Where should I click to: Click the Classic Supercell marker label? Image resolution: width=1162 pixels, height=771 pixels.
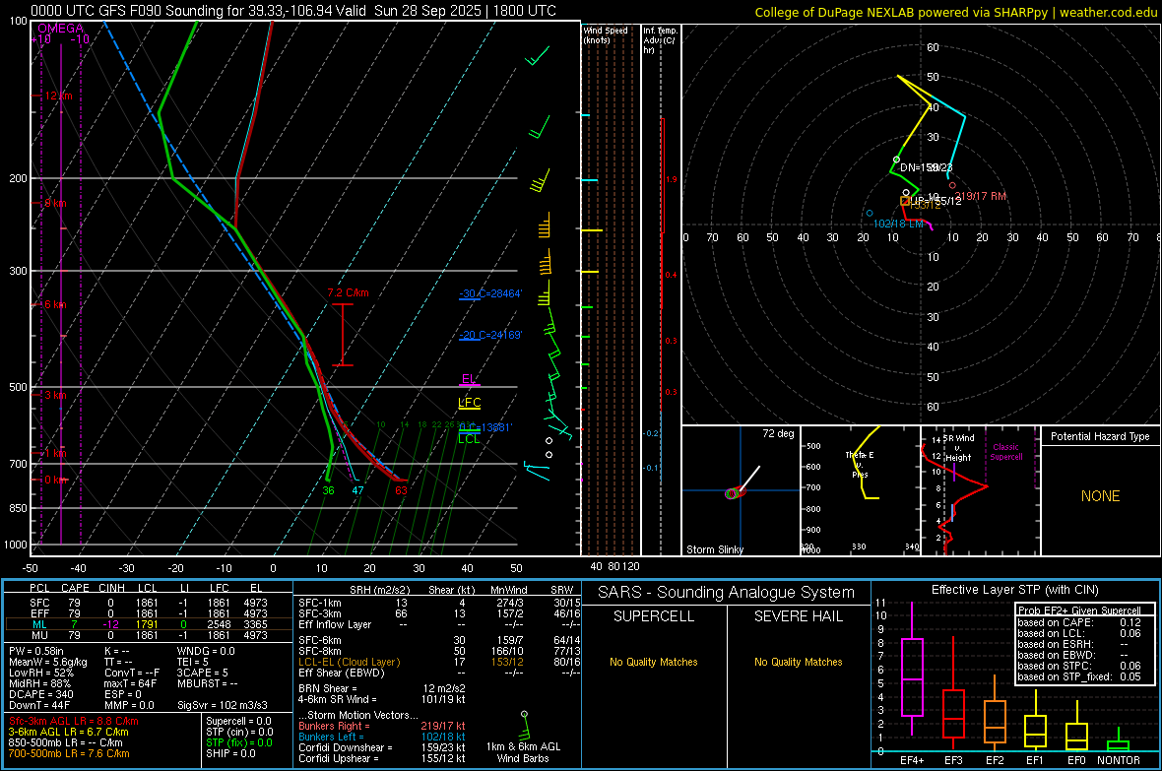(1006, 452)
